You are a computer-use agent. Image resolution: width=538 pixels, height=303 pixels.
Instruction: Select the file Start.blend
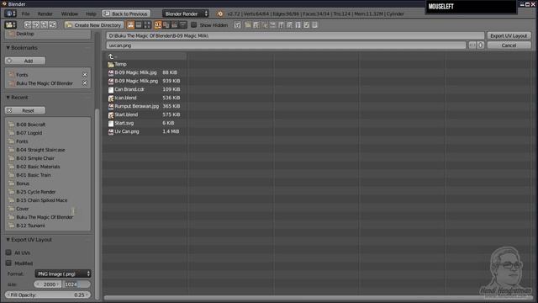pyautogui.click(x=126, y=114)
